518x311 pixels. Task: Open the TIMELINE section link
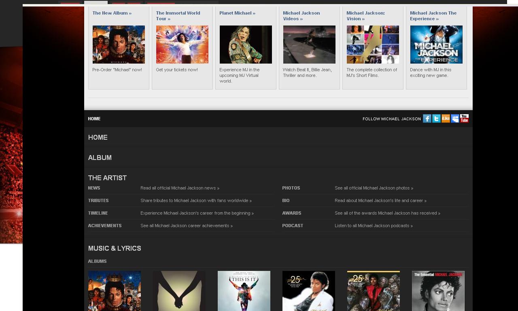[x=98, y=213]
